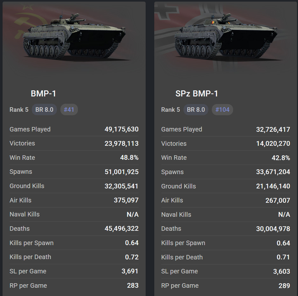Screen dimensions: 298x296
Task: Select the 14,020,270 Victories value
Action: 273,144
